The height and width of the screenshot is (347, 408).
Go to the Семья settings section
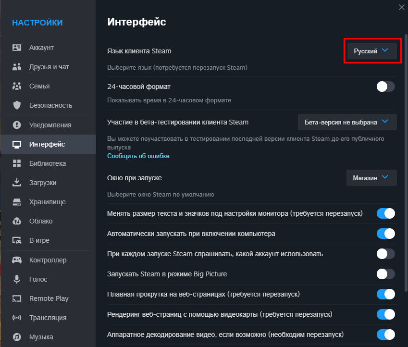[39, 86]
